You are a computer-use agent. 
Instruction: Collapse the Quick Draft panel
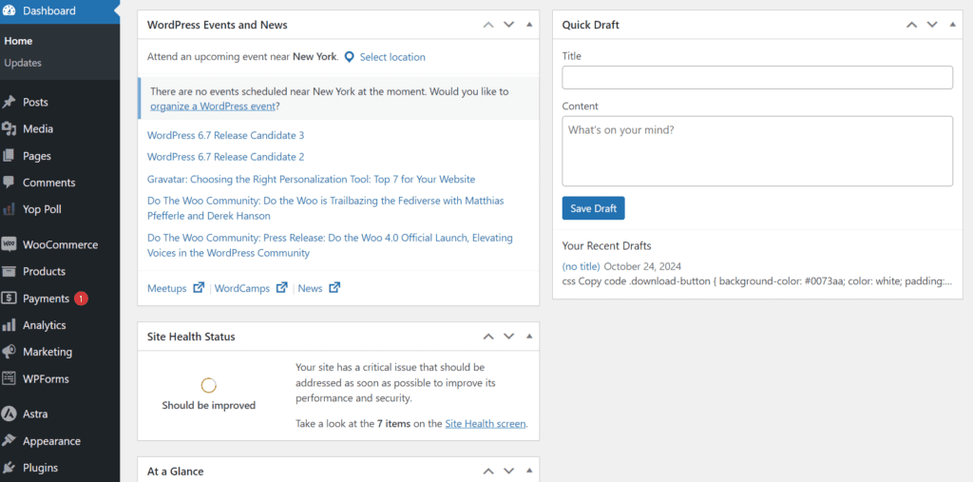[952, 25]
